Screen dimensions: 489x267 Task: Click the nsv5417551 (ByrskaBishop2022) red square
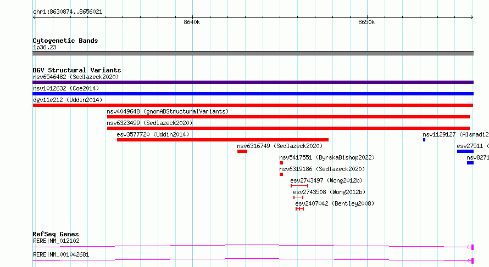(281, 163)
